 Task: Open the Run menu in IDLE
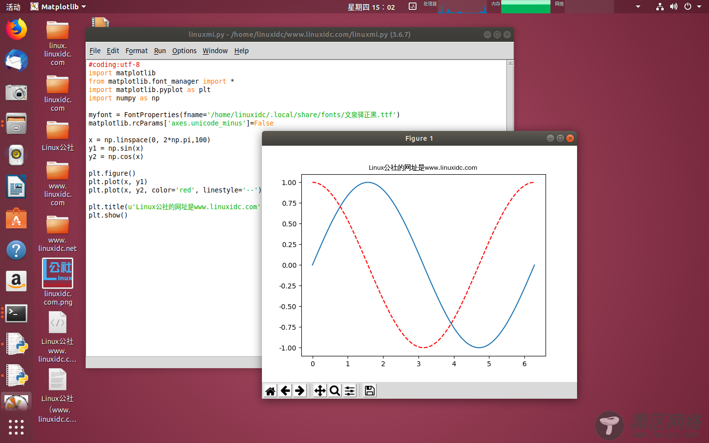160,51
